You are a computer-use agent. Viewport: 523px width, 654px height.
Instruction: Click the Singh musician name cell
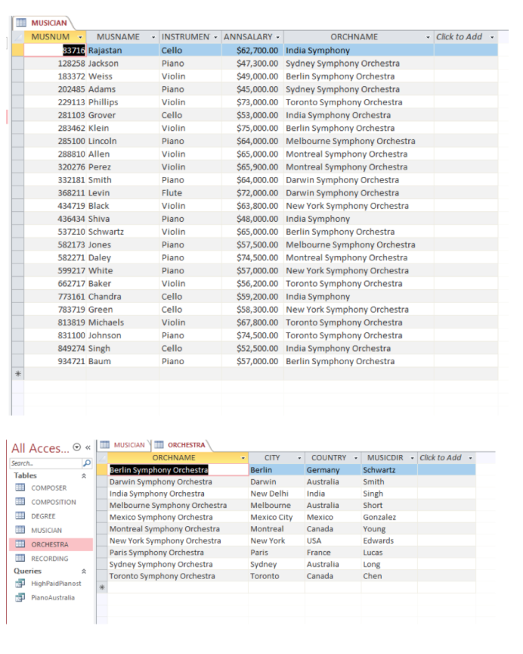pos(122,348)
